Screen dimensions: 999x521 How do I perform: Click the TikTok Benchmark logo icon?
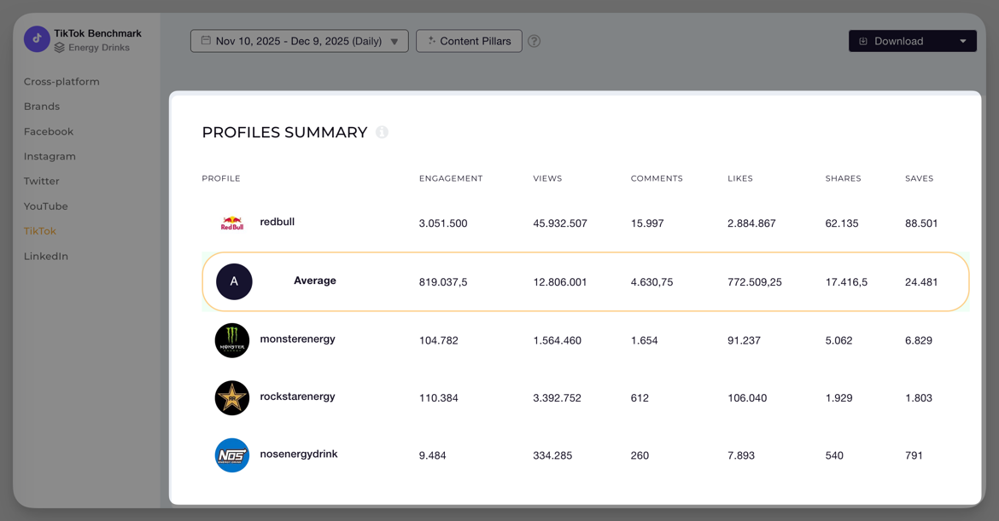(37, 39)
